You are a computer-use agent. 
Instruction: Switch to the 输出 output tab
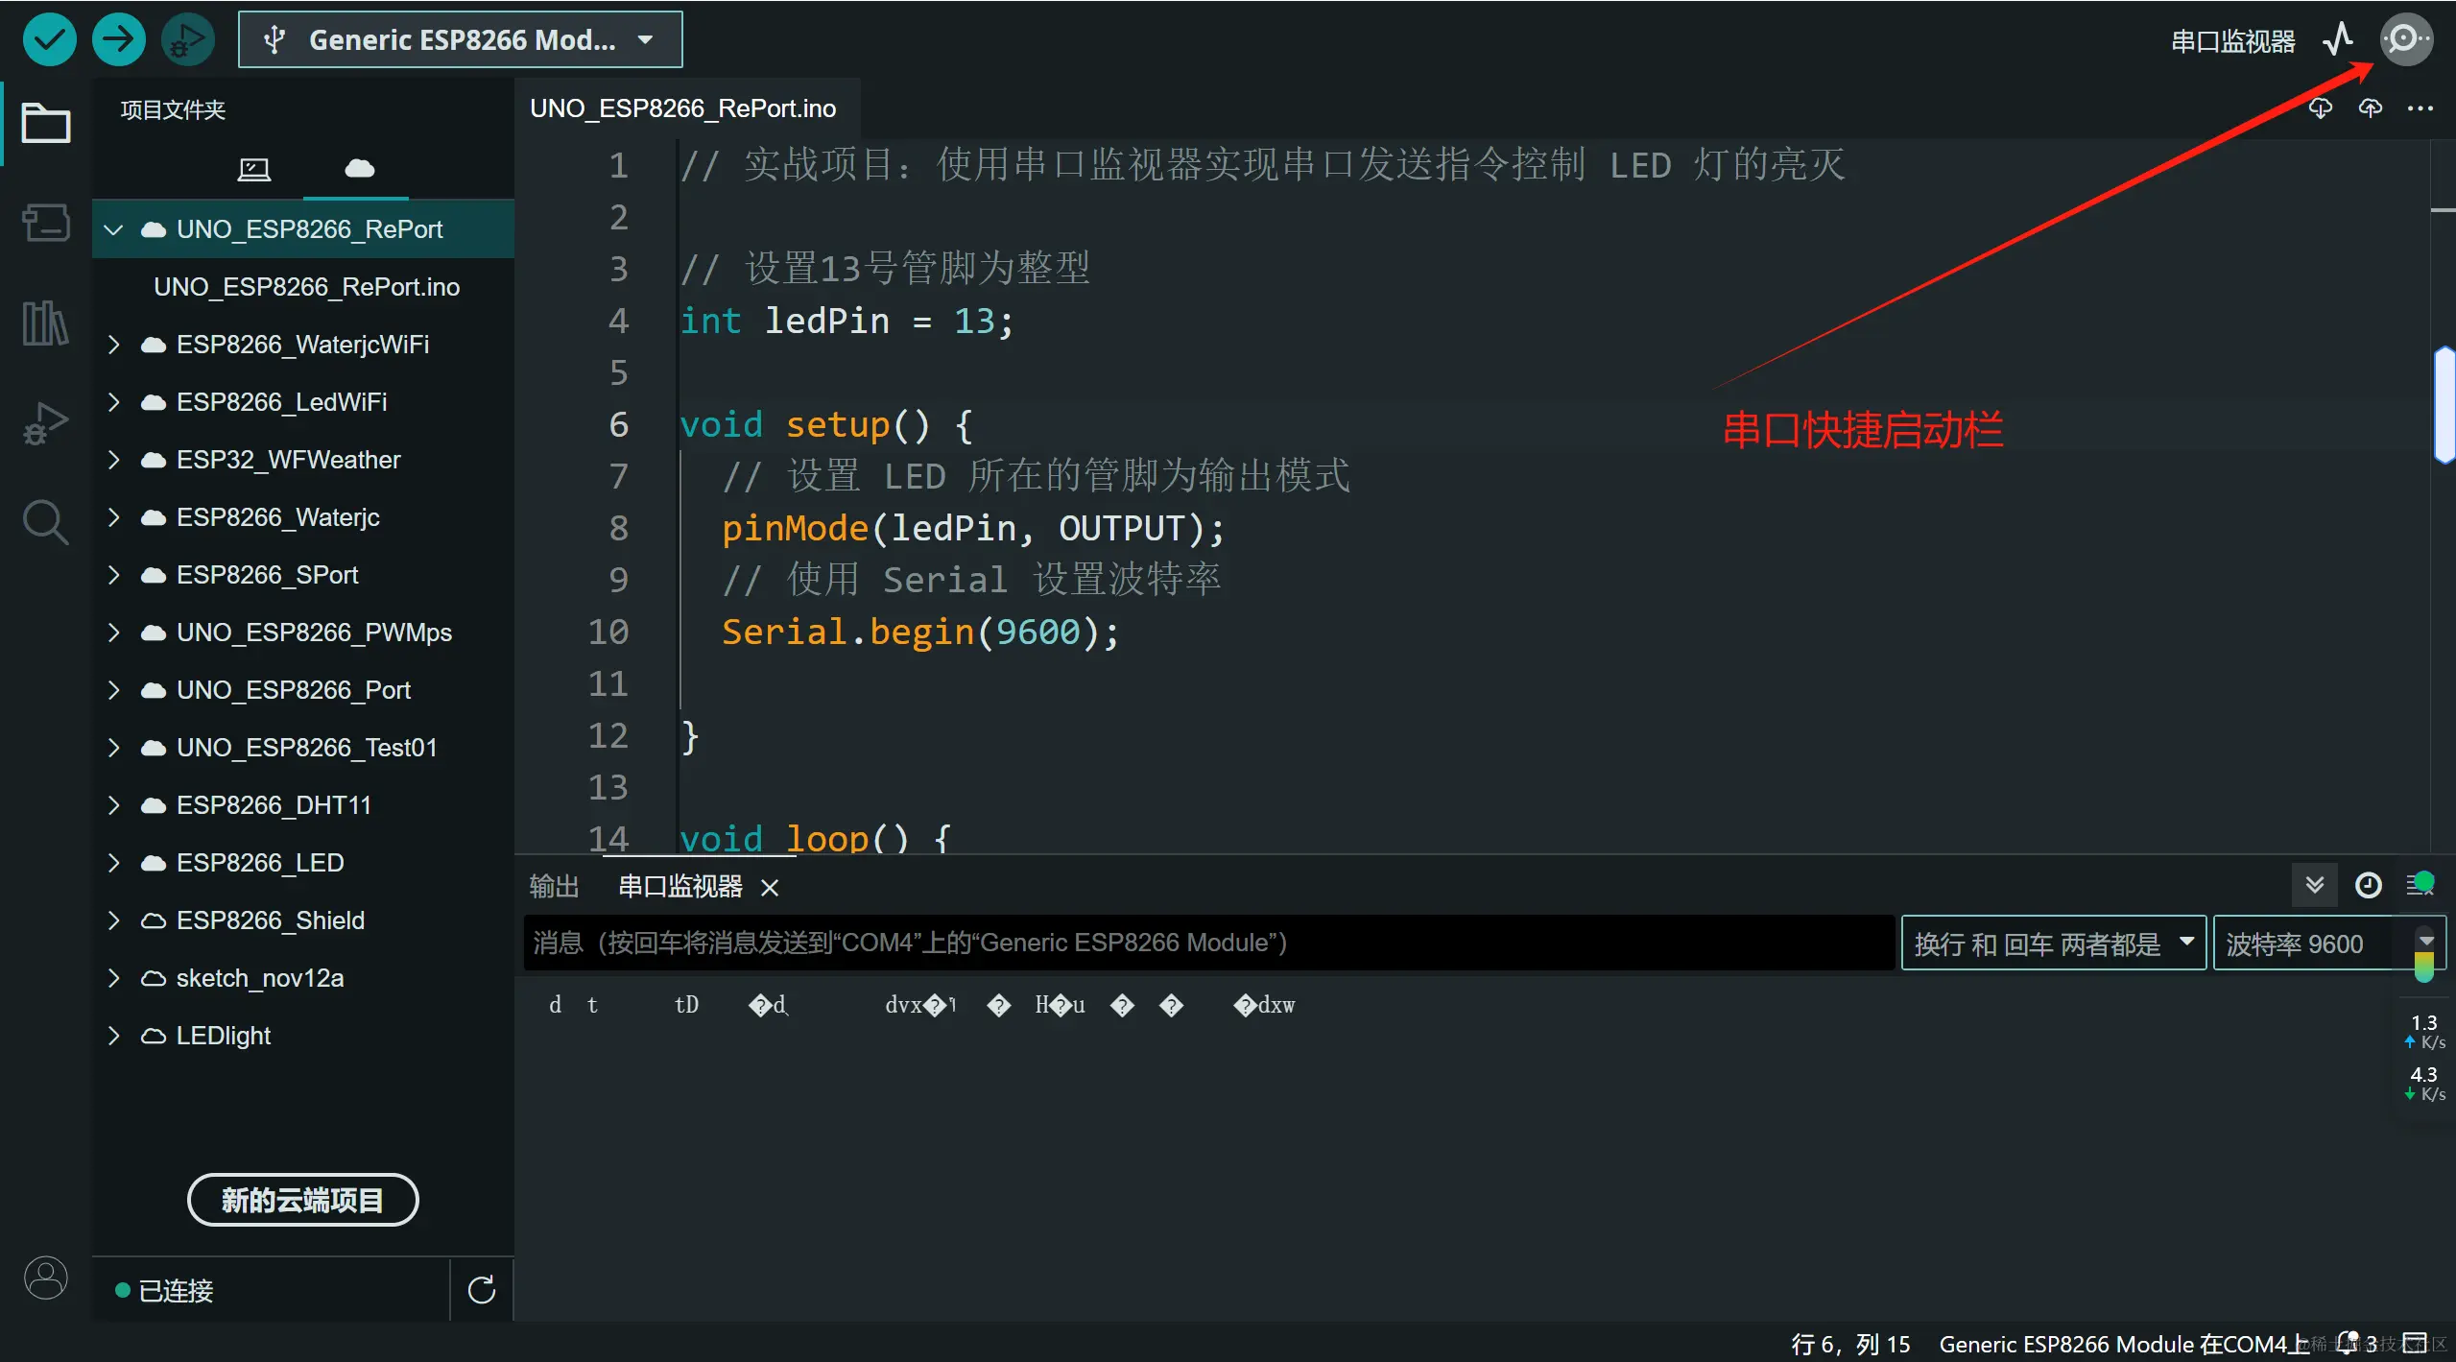click(x=554, y=886)
